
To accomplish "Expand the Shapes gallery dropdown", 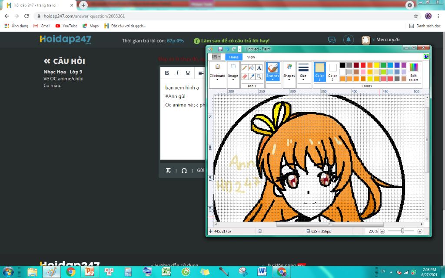I will [x=289, y=79].
